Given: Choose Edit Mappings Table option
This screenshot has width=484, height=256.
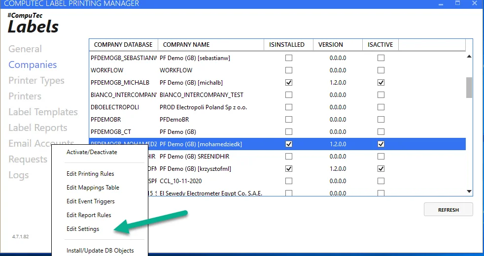Looking at the screenshot, I should pyautogui.click(x=93, y=188).
